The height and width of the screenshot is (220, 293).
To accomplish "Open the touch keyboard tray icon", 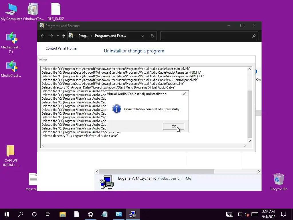I will click(255, 214).
